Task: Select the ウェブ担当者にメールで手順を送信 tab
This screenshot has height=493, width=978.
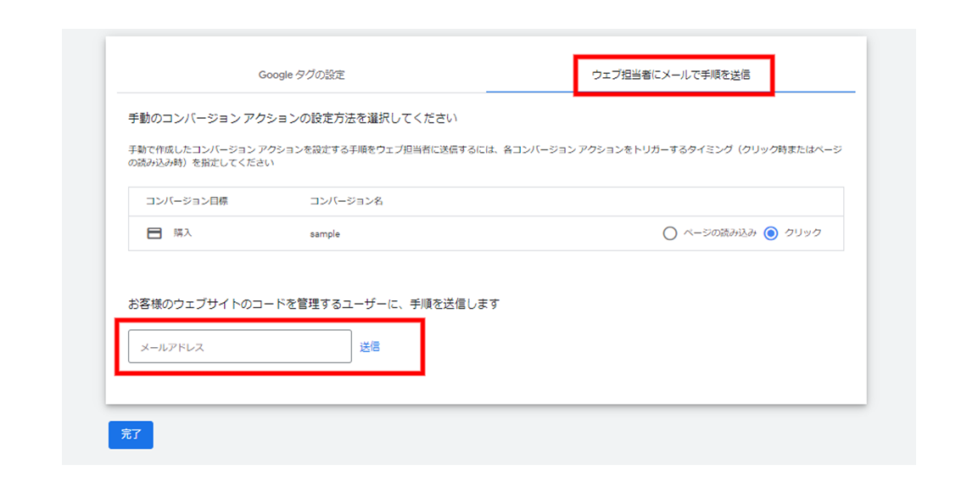Action: [x=670, y=75]
